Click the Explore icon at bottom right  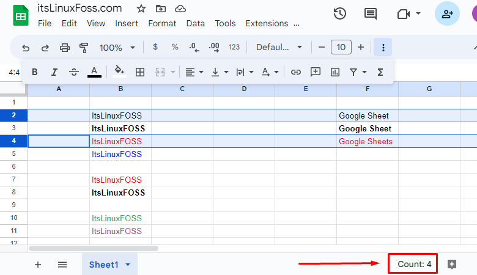point(452,265)
